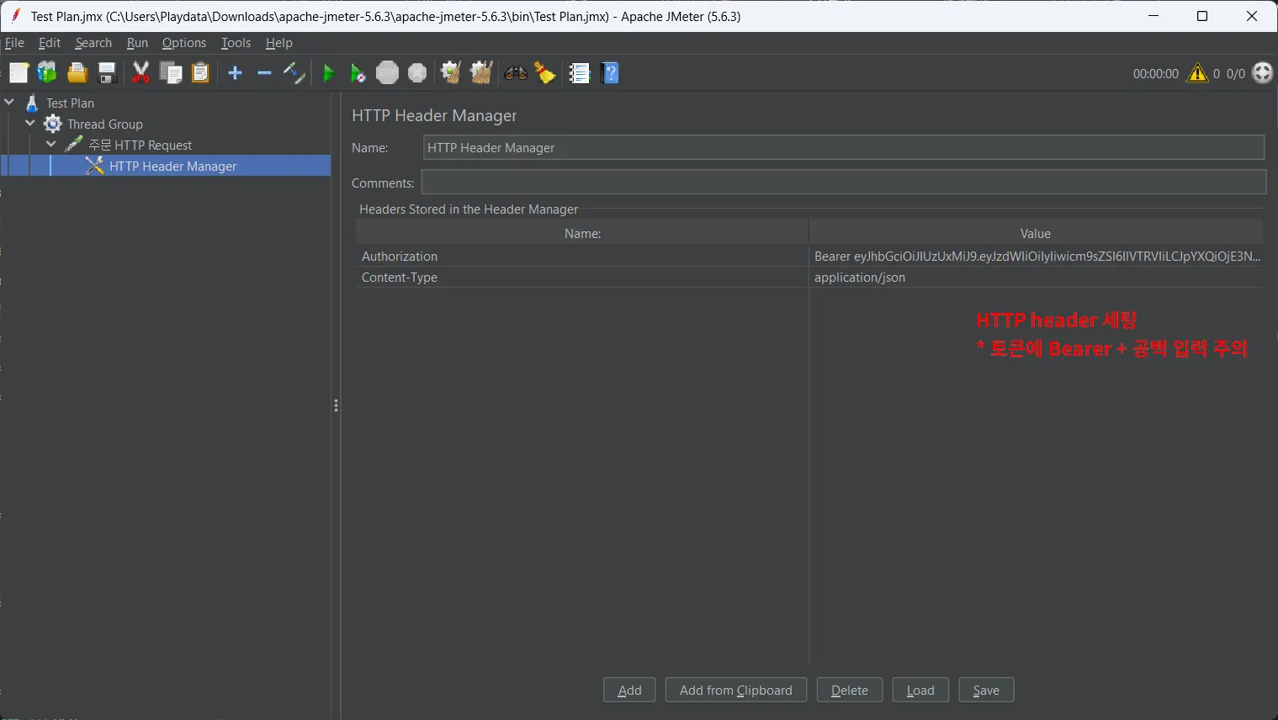Click the Paste clipboard icon
The image size is (1278, 720).
point(200,73)
